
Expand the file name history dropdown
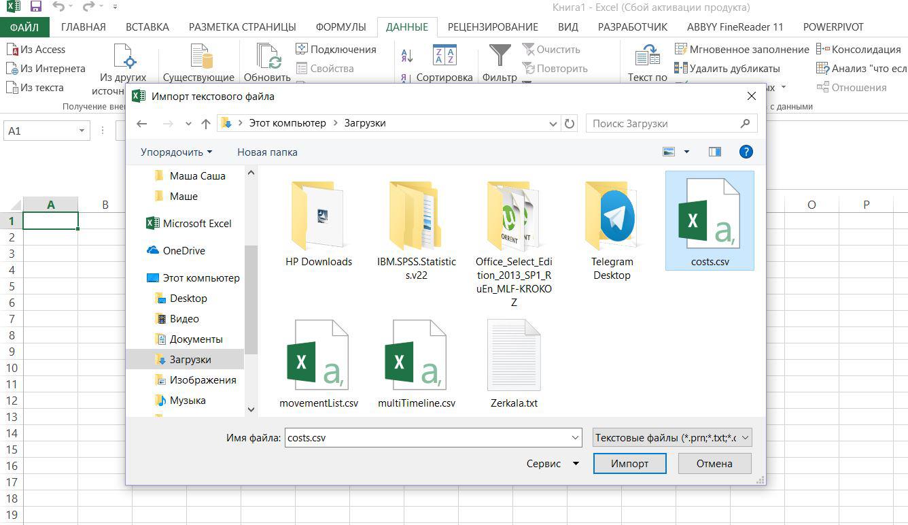point(576,438)
